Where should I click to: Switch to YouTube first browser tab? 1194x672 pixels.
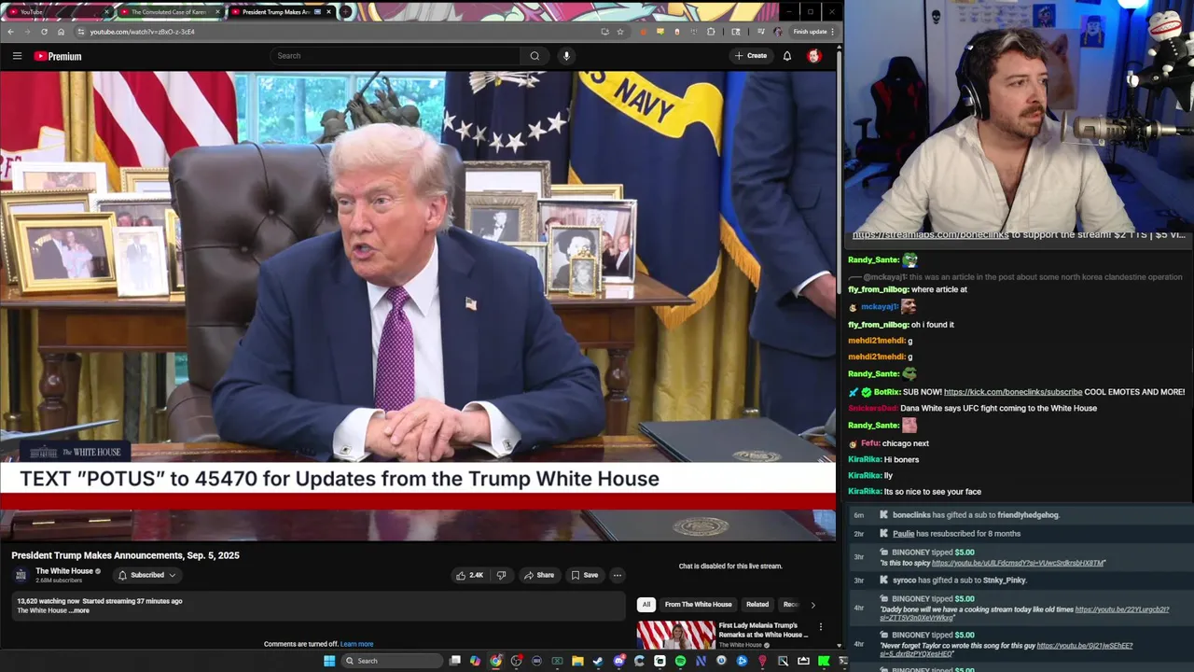point(56,12)
